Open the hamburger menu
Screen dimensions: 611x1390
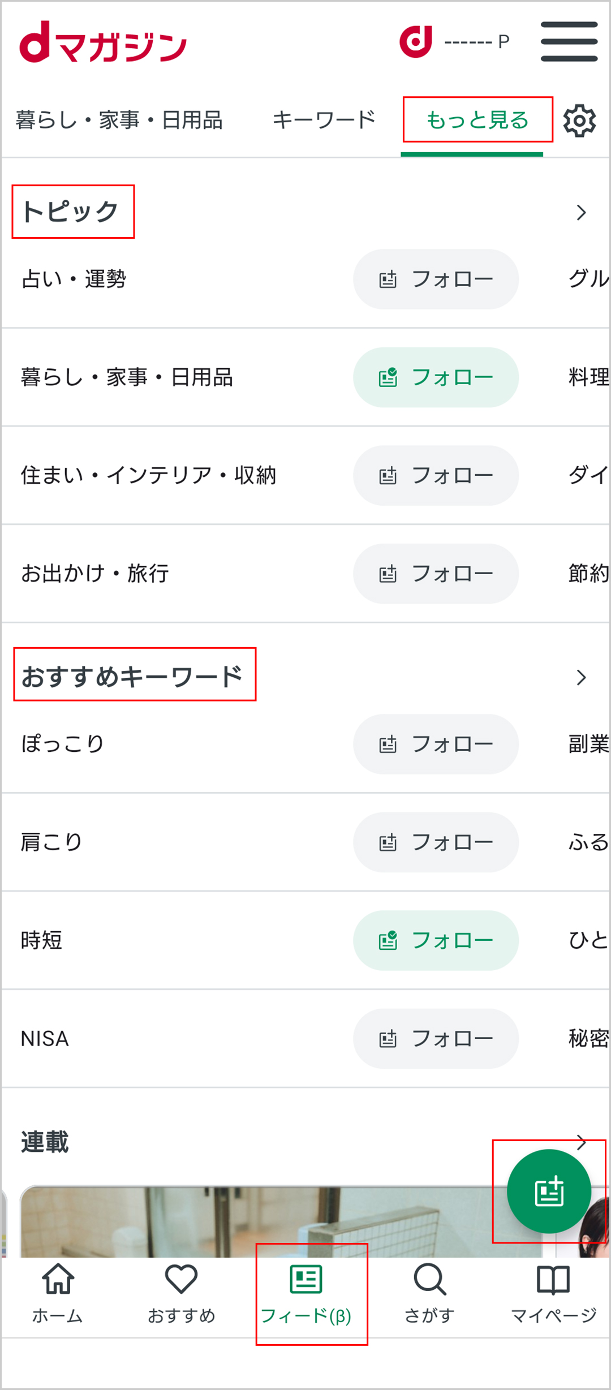569,41
